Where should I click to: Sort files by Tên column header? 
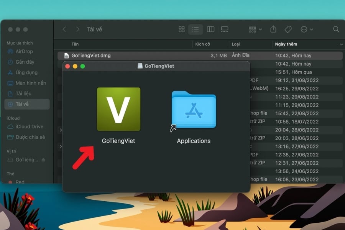[x=75, y=44]
